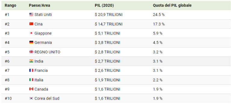Click the Corea del Sud country name
Image resolution: width=231 pixels, height=109 pixels.
pos(47,98)
